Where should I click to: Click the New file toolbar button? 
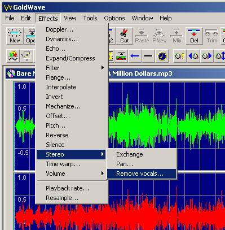click(15, 36)
